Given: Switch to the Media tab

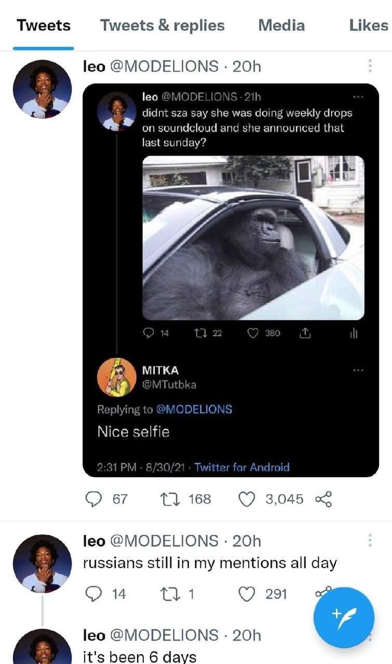Looking at the screenshot, I should [281, 25].
